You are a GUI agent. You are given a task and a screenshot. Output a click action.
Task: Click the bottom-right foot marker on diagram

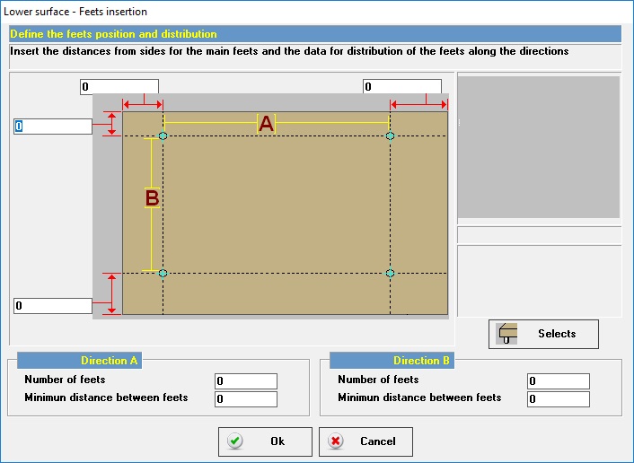390,274
